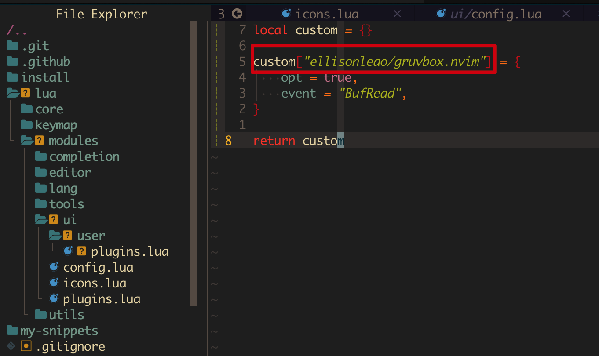Collapse the modules folder
The height and width of the screenshot is (356, 599).
point(73,140)
